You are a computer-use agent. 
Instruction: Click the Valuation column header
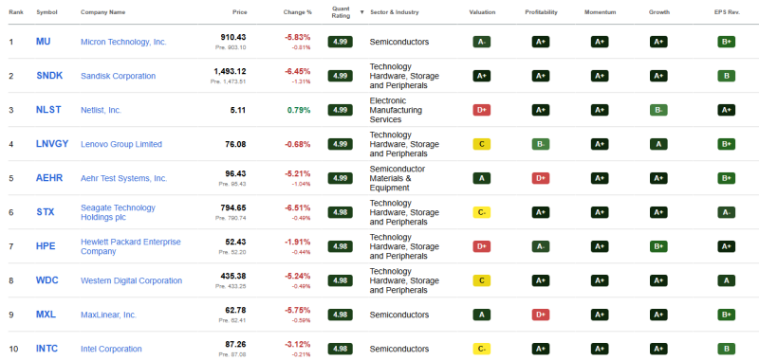coord(482,12)
